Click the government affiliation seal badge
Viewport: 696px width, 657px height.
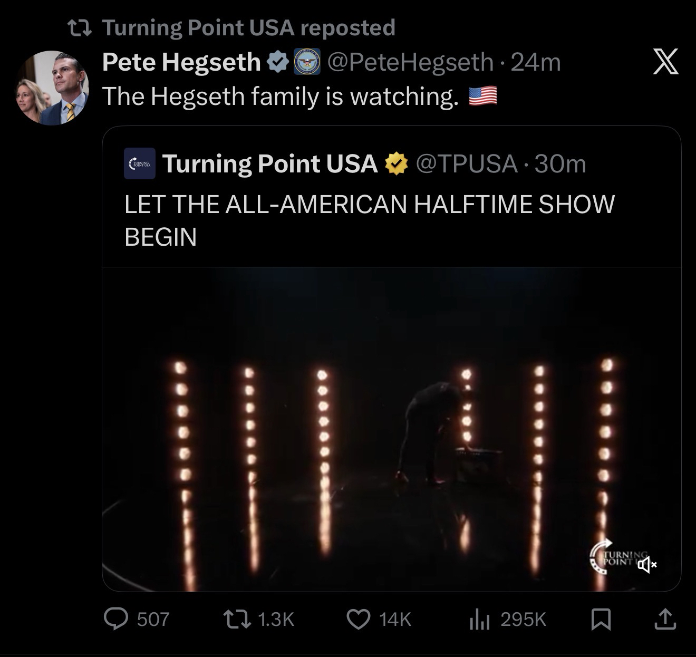[307, 62]
